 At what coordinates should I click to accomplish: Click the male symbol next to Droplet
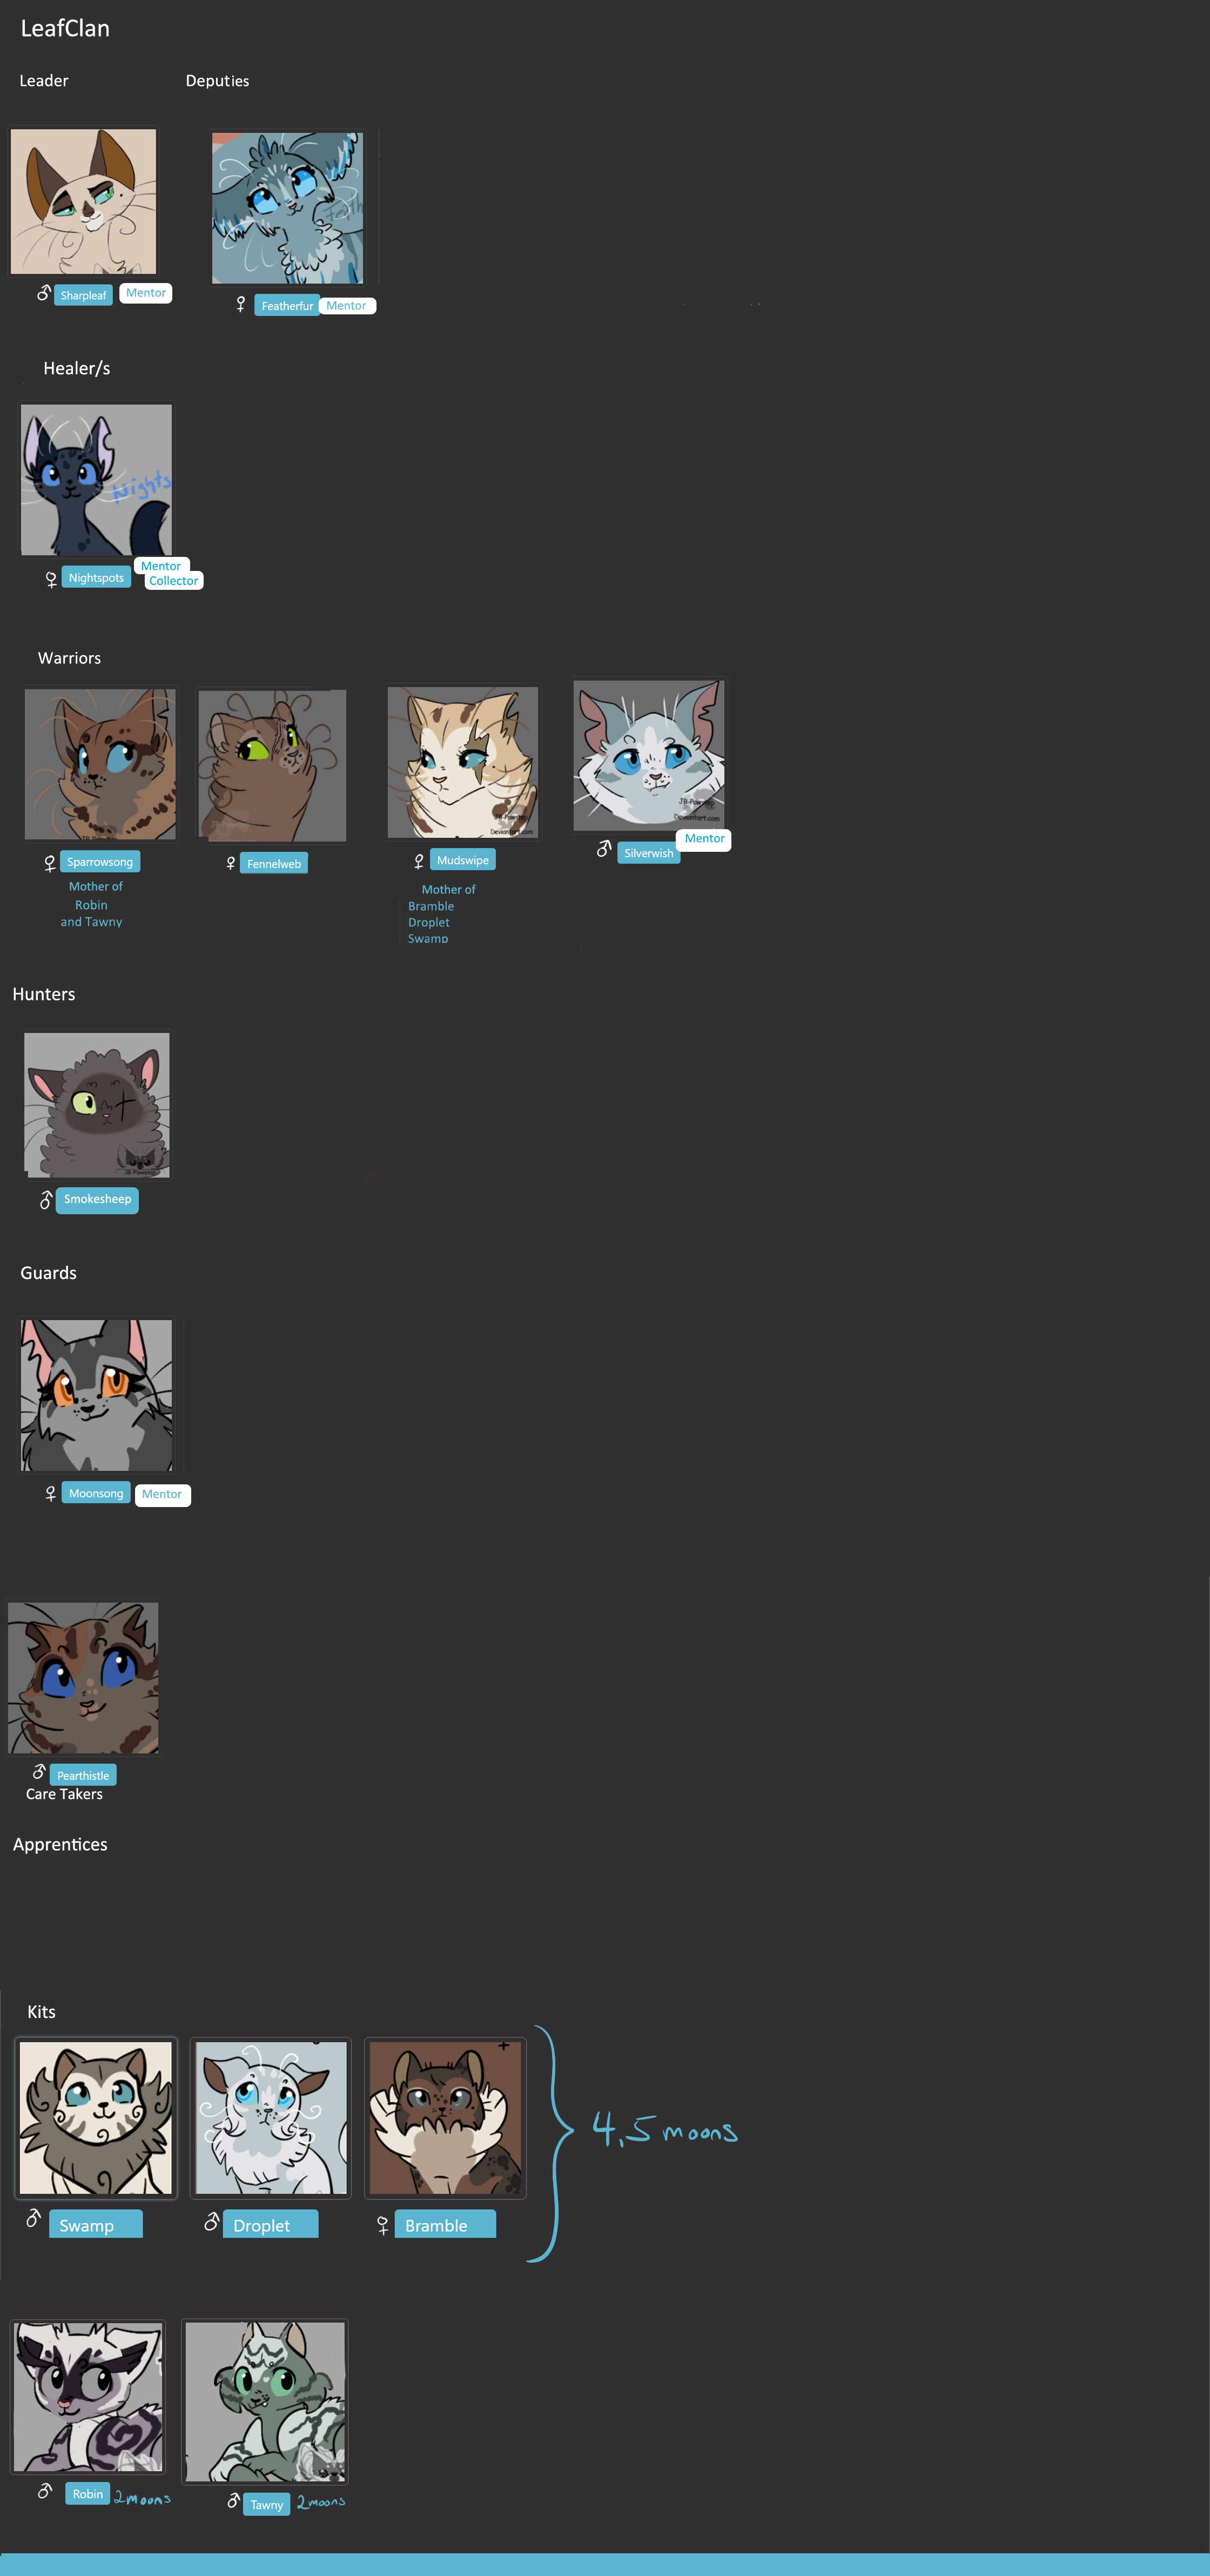tap(211, 2221)
